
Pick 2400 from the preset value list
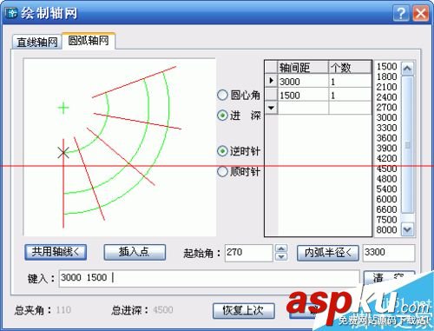coord(386,97)
